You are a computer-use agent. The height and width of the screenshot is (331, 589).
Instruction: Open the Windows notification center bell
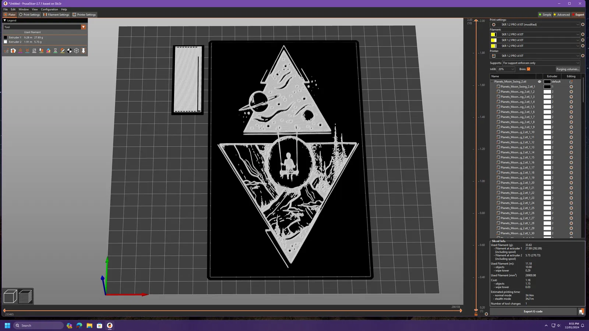(x=583, y=325)
